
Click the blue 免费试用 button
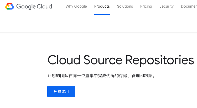(61, 91)
